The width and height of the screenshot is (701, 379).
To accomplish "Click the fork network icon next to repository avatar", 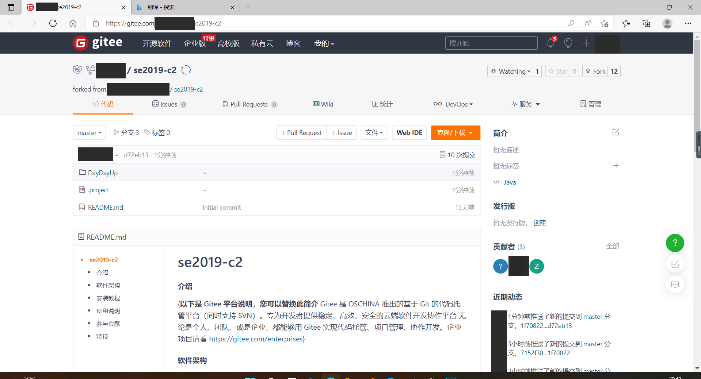I will coord(90,69).
